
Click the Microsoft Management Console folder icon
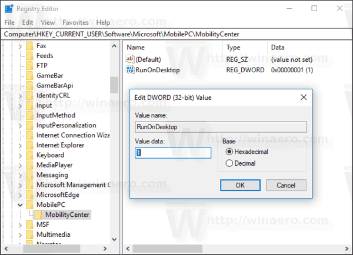(x=29, y=185)
